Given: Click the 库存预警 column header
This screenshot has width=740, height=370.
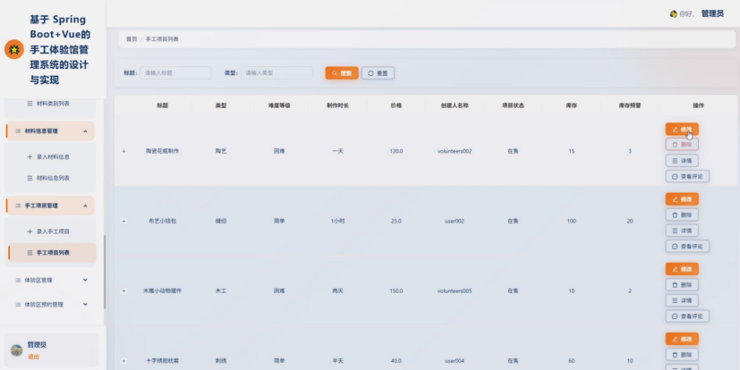Looking at the screenshot, I should pos(630,105).
